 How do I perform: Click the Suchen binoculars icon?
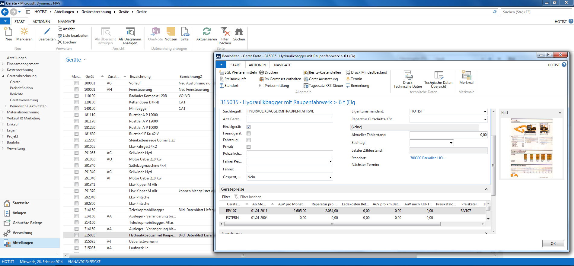239,34
